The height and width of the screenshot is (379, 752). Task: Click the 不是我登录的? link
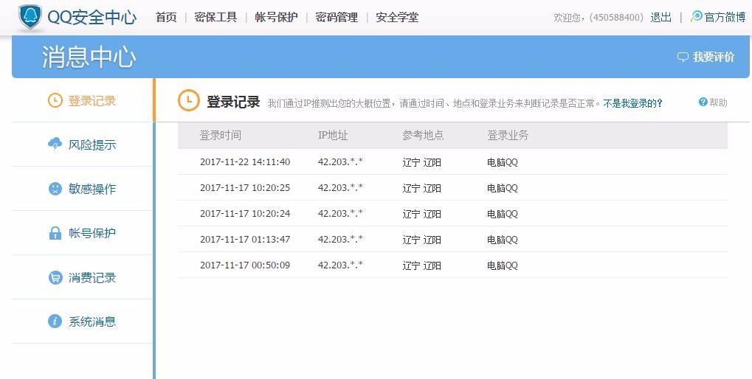632,103
